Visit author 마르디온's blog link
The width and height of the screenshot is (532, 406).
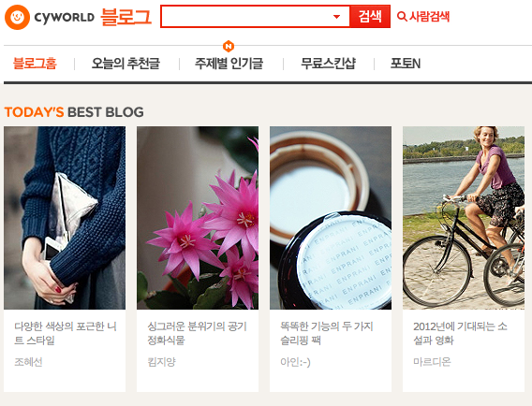click(432, 362)
